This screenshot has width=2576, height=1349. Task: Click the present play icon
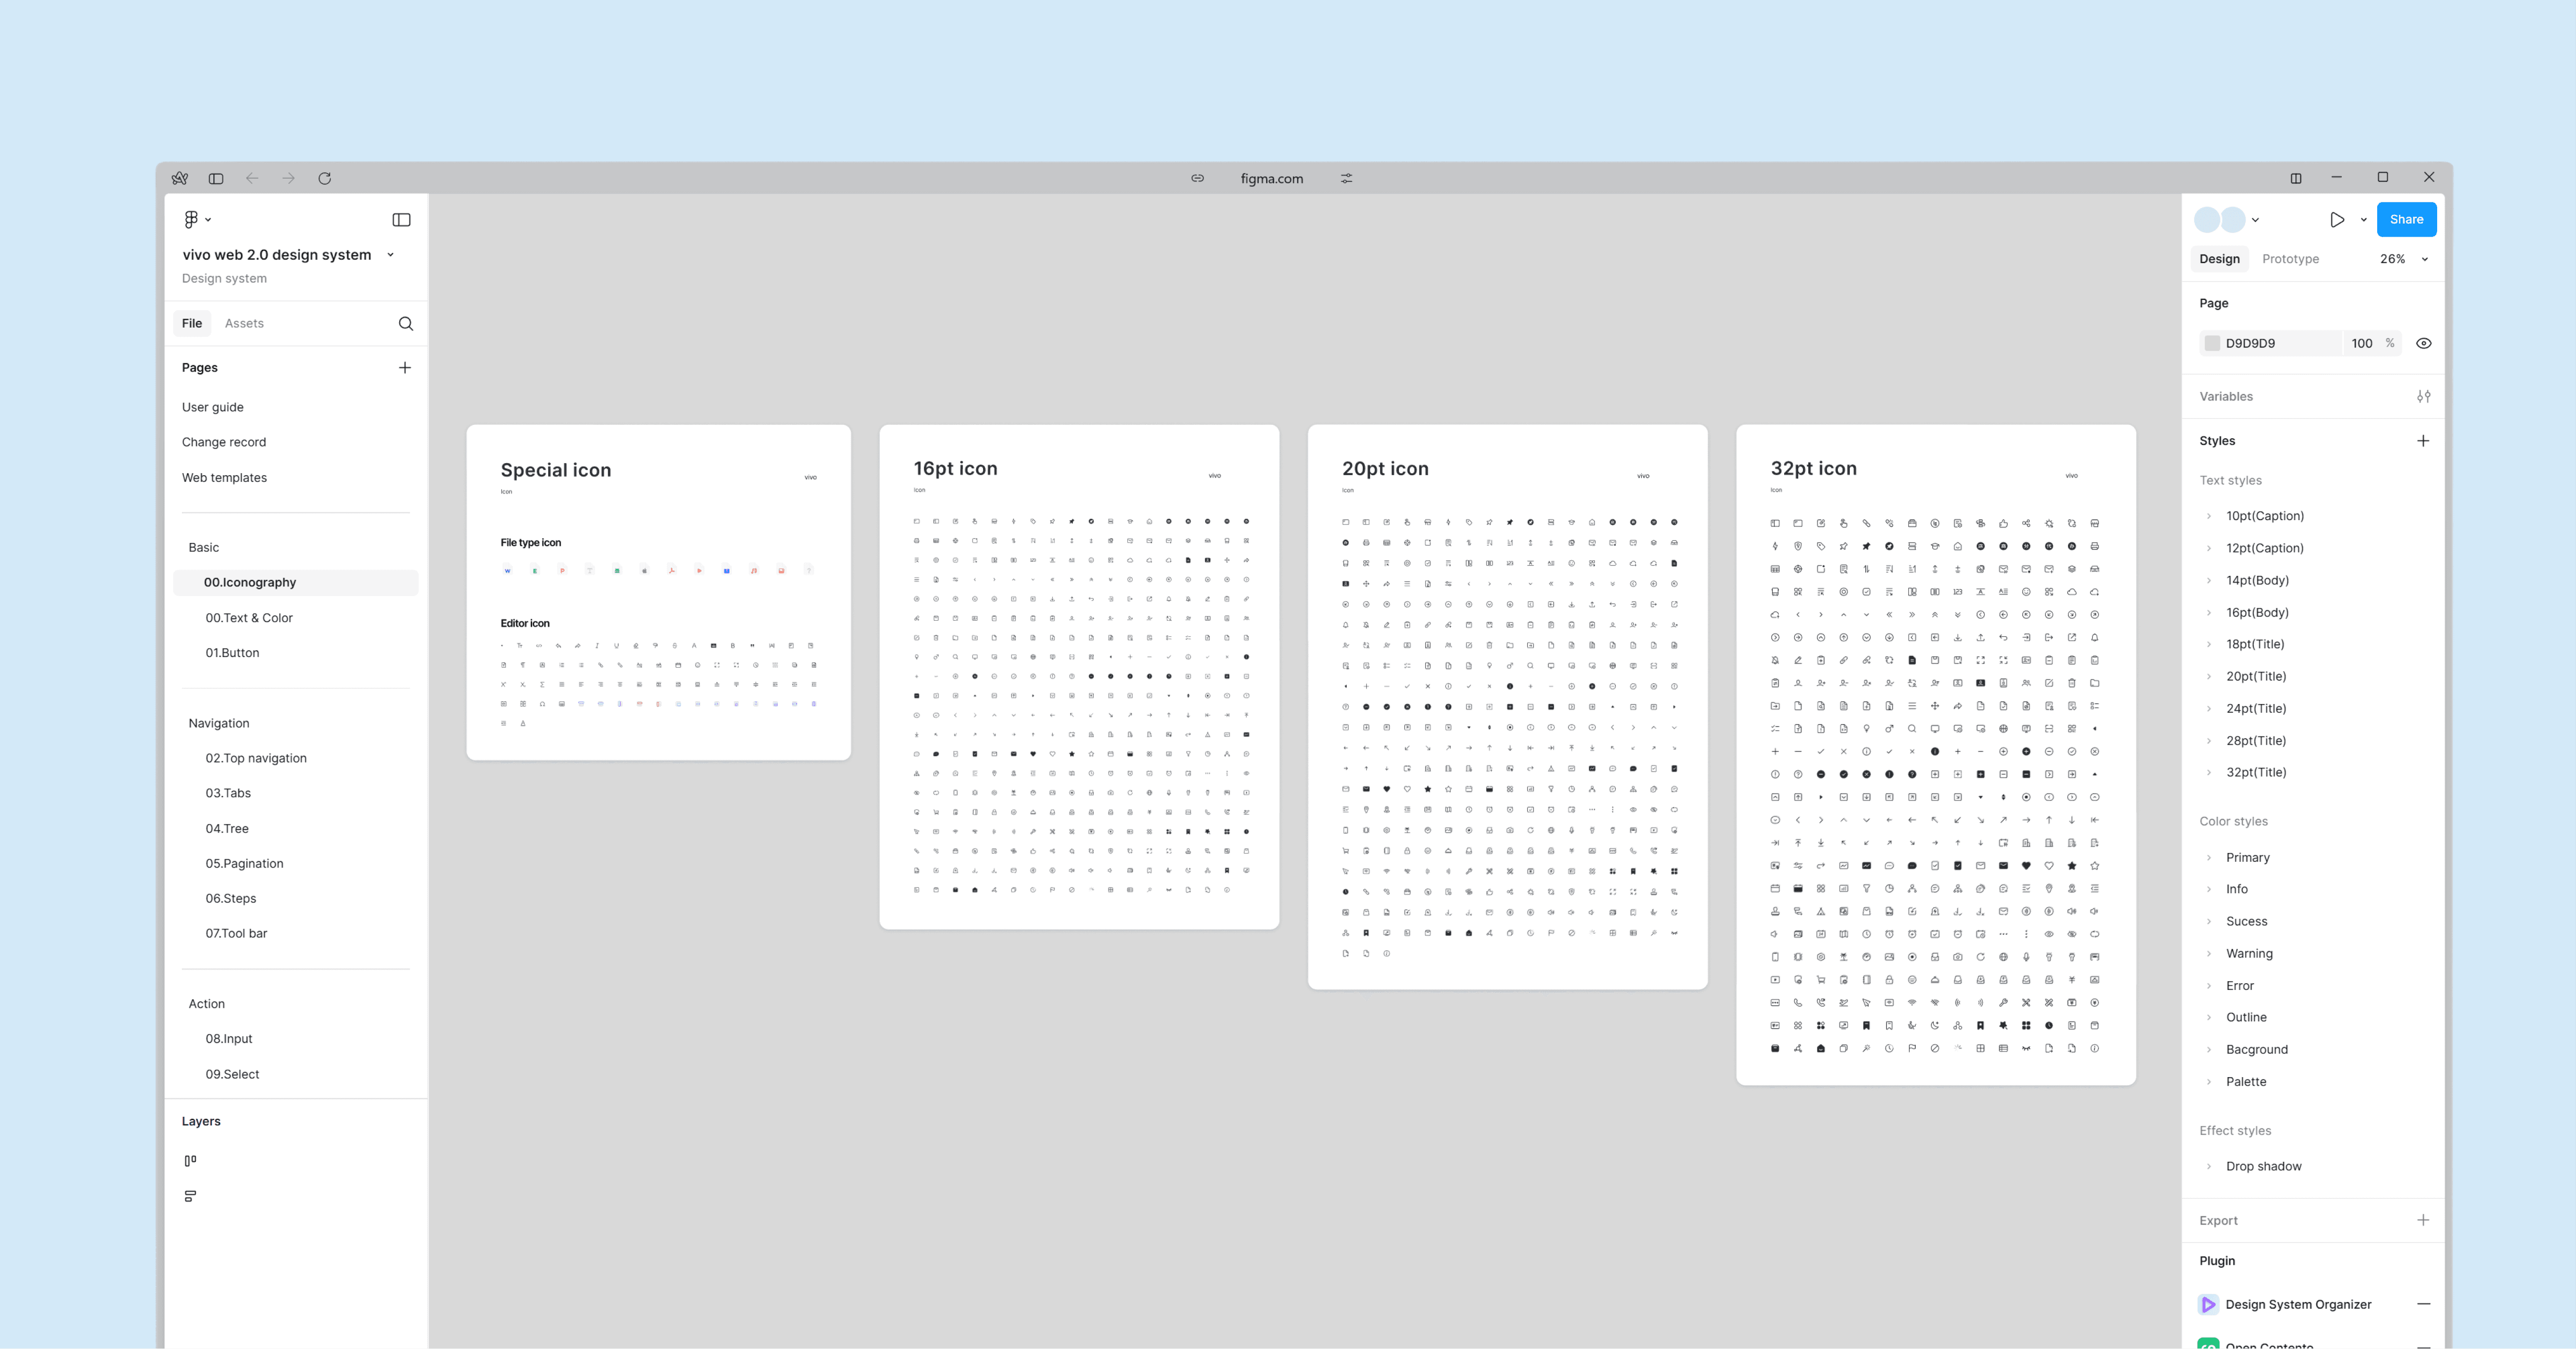pos(2336,220)
